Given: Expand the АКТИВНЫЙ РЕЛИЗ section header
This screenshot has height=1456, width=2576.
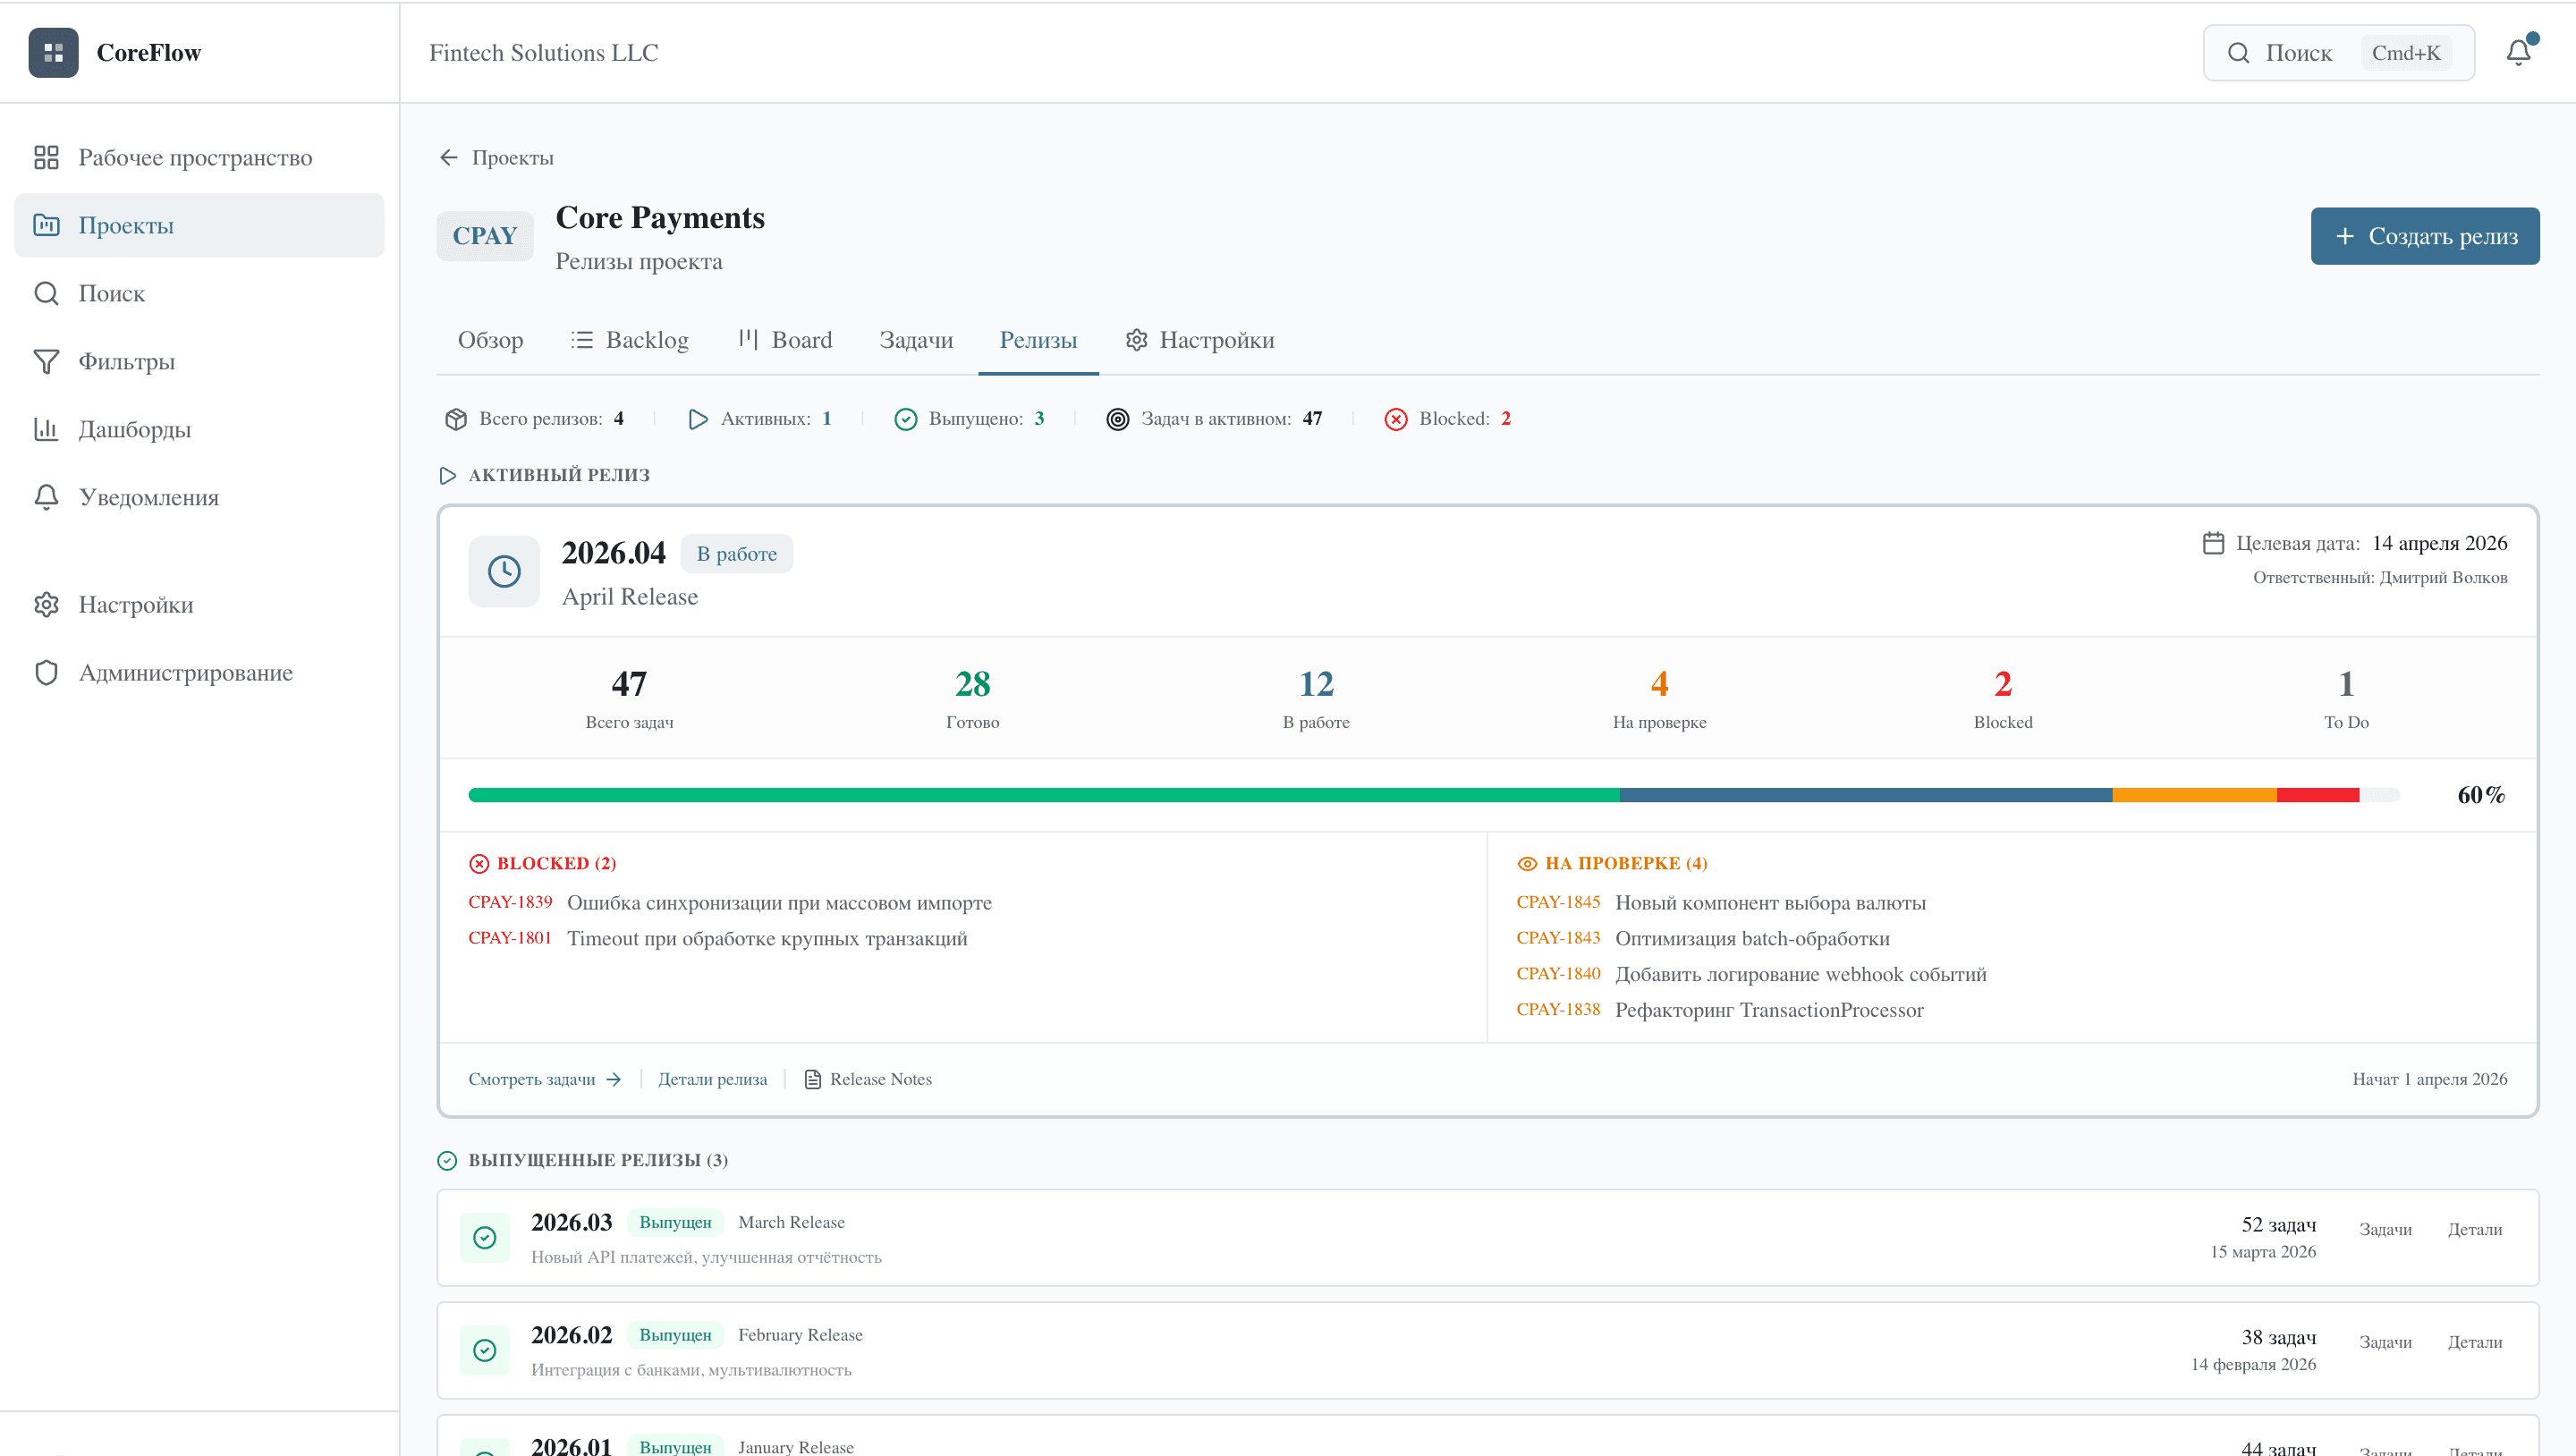Looking at the screenshot, I should (x=559, y=475).
